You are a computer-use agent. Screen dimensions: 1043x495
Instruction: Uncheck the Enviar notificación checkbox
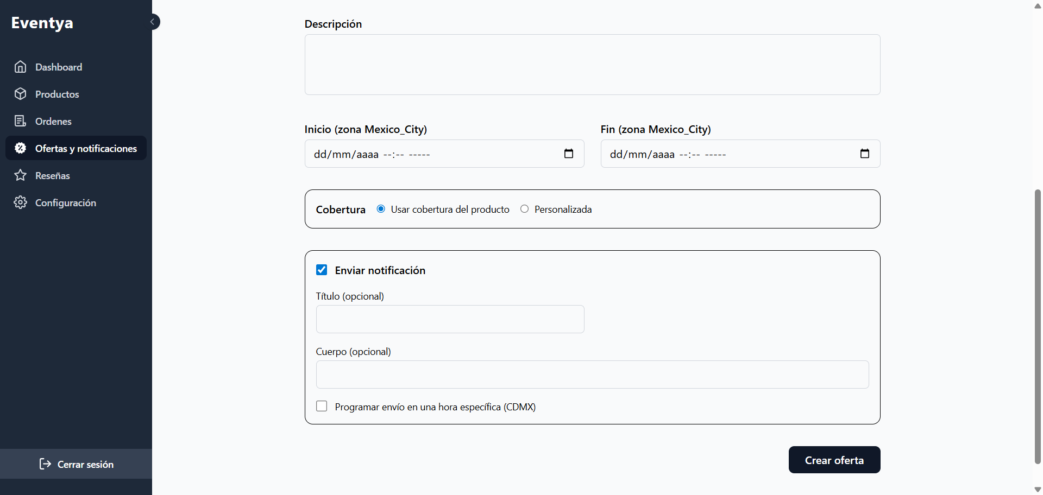click(322, 270)
